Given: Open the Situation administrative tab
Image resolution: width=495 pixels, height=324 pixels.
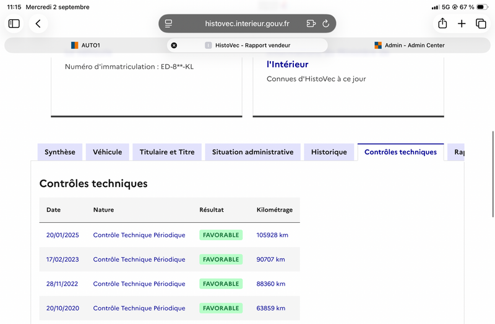Looking at the screenshot, I should coord(253,152).
